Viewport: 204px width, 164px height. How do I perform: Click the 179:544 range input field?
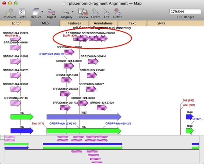(x=183, y=11)
